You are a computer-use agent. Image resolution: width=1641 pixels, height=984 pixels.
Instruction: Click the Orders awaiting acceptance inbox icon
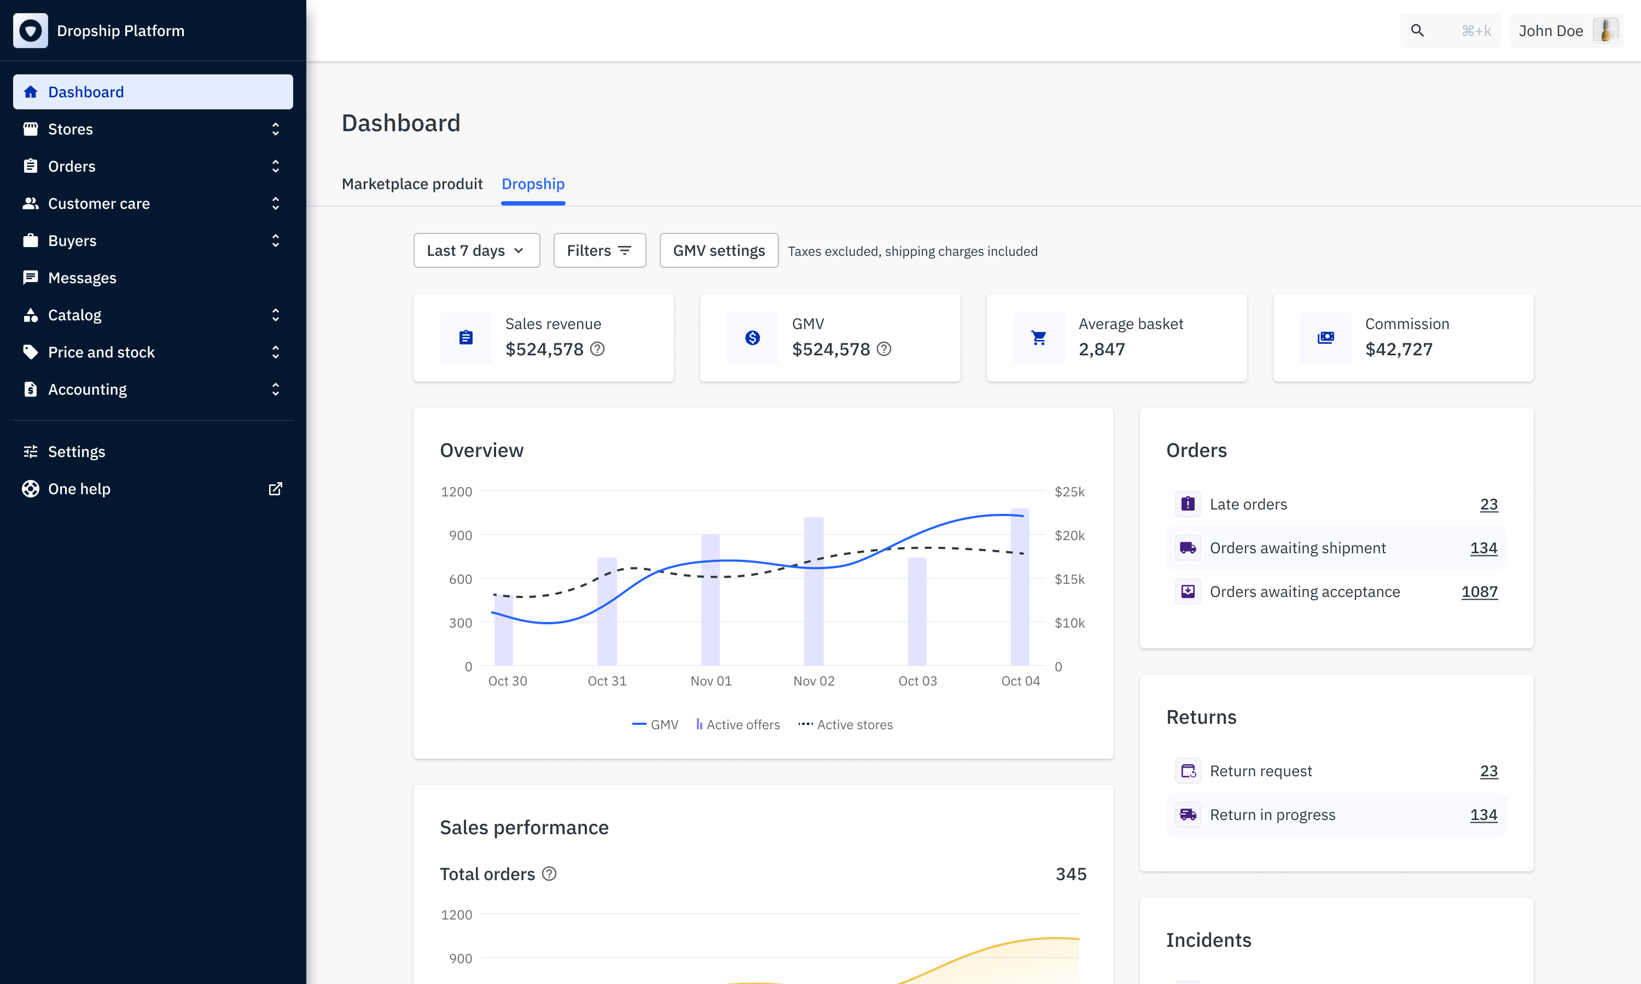click(1188, 591)
